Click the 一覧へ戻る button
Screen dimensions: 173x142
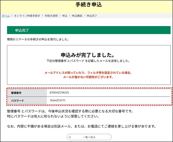[89, 137]
